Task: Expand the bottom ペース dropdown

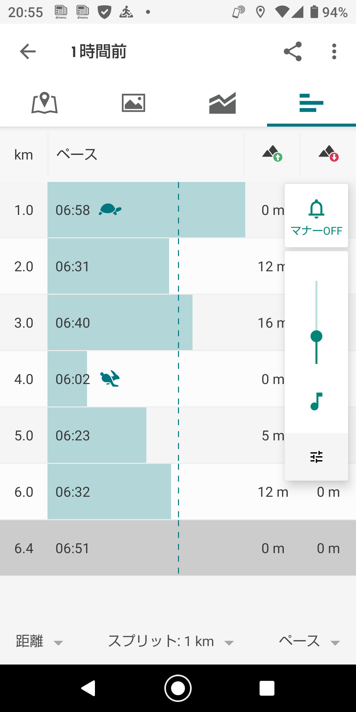Action: click(x=309, y=641)
